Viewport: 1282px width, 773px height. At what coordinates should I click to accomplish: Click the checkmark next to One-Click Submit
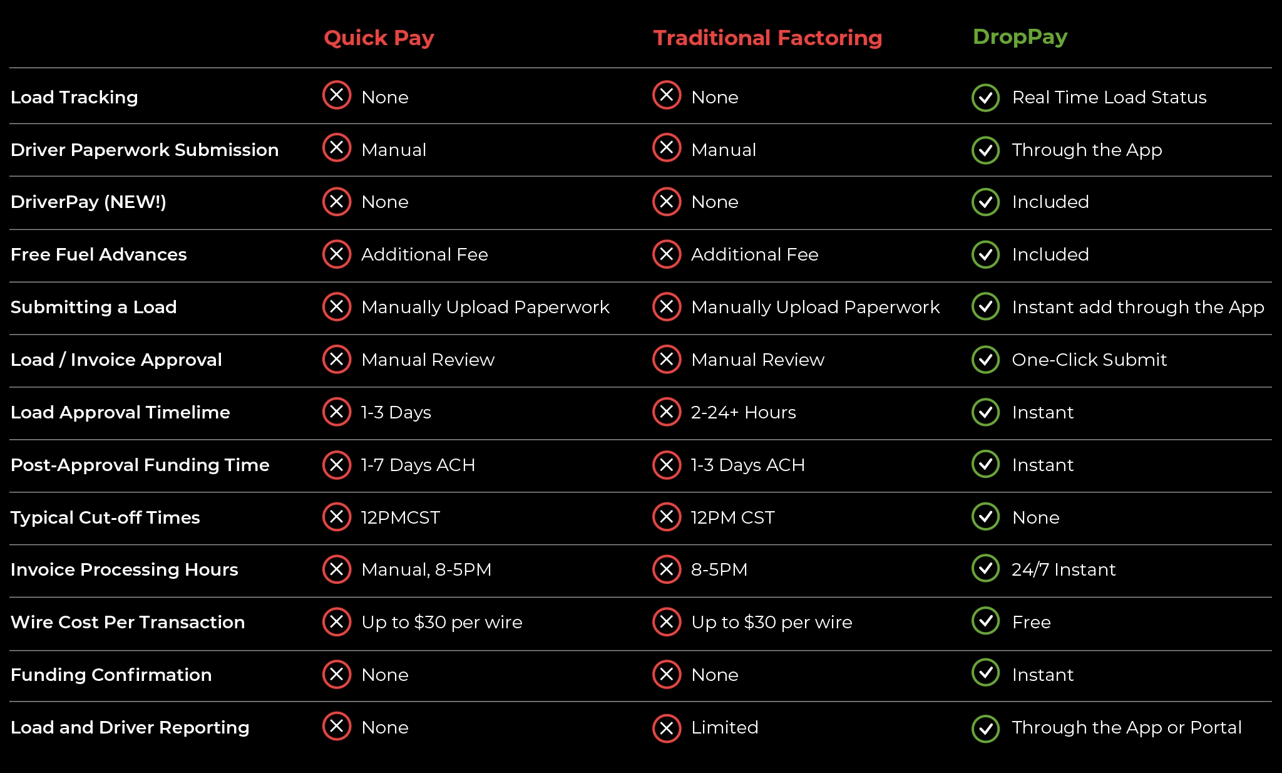(x=985, y=360)
